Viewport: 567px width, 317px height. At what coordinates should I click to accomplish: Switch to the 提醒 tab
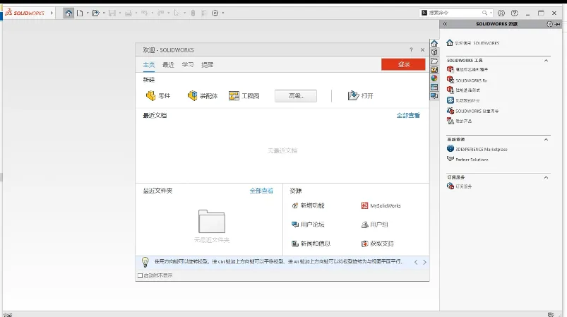207,65
